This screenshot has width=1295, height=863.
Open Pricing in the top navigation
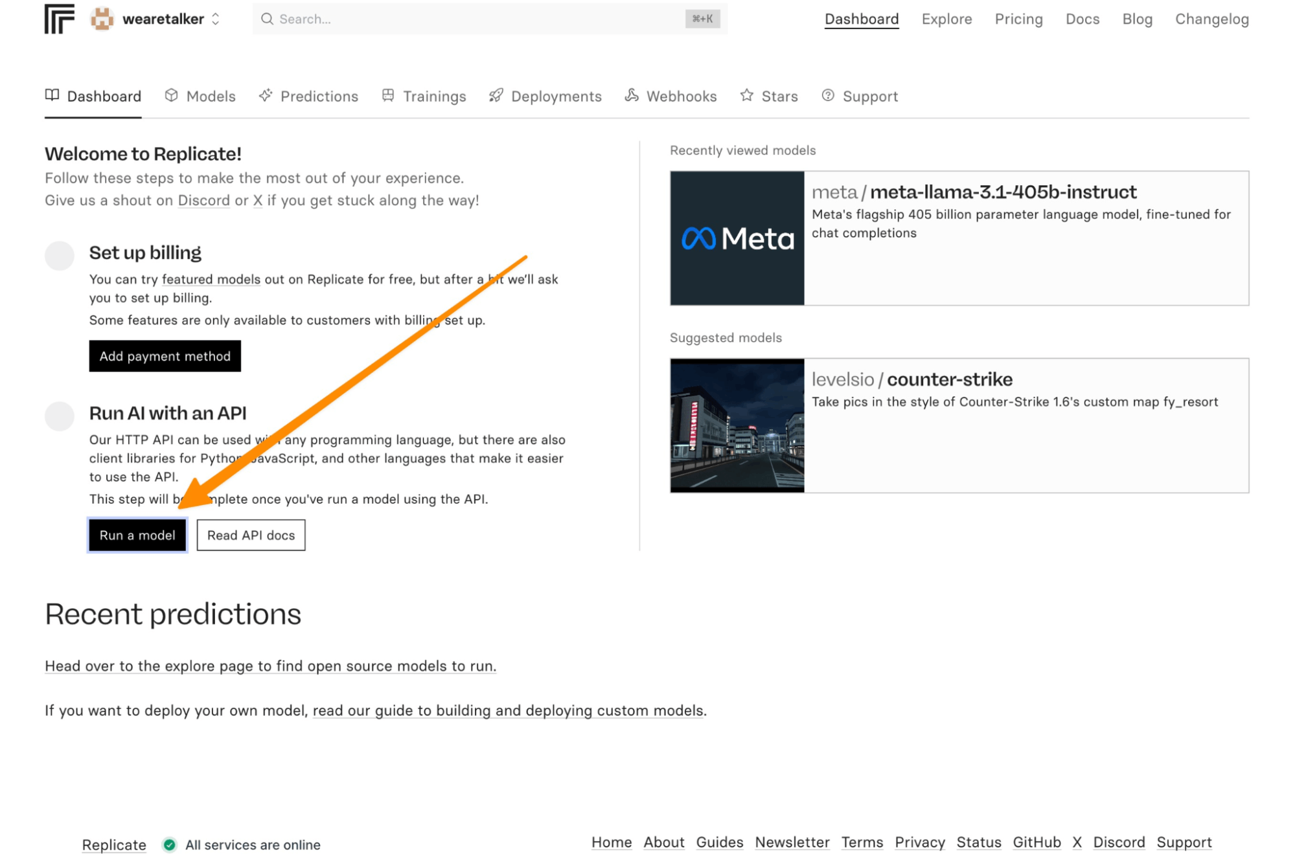(x=1018, y=19)
